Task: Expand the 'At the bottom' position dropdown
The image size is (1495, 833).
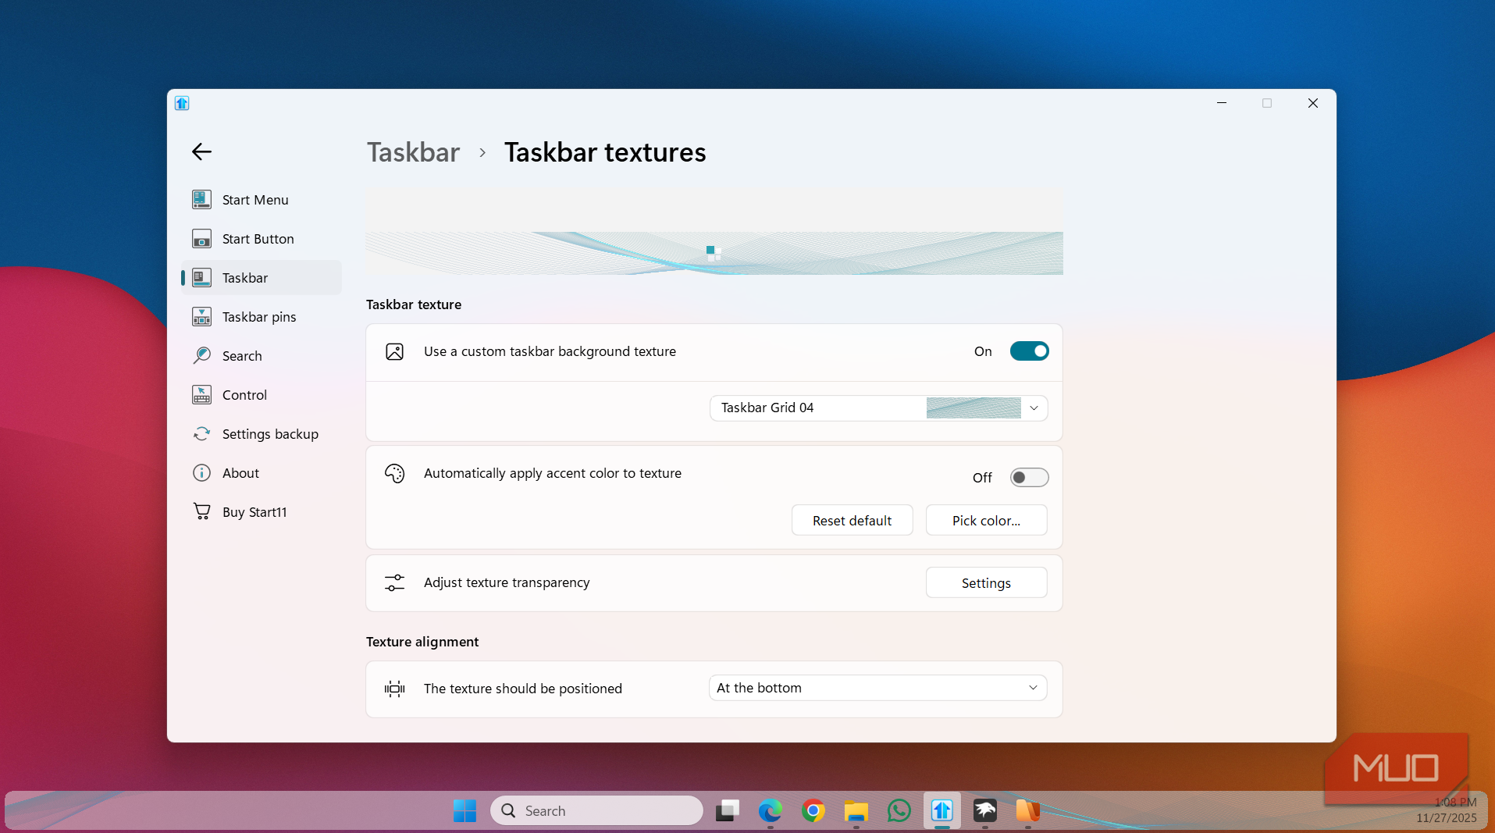Action: (x=878, y=688)
